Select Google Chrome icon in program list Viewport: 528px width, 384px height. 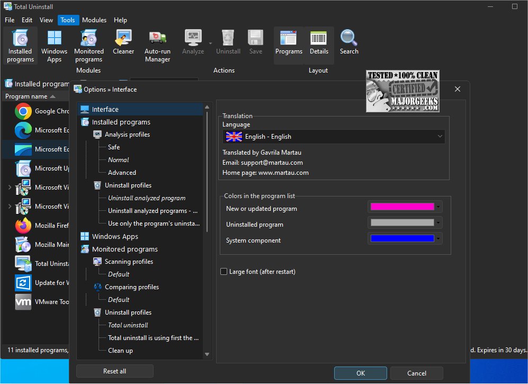click(23, 111)
